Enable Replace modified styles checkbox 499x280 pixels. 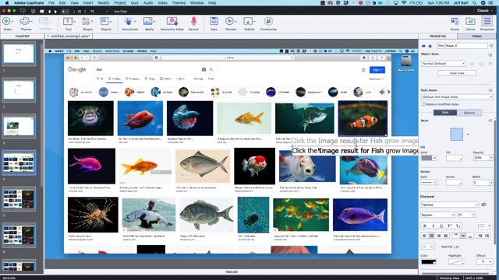coord(423,104)
